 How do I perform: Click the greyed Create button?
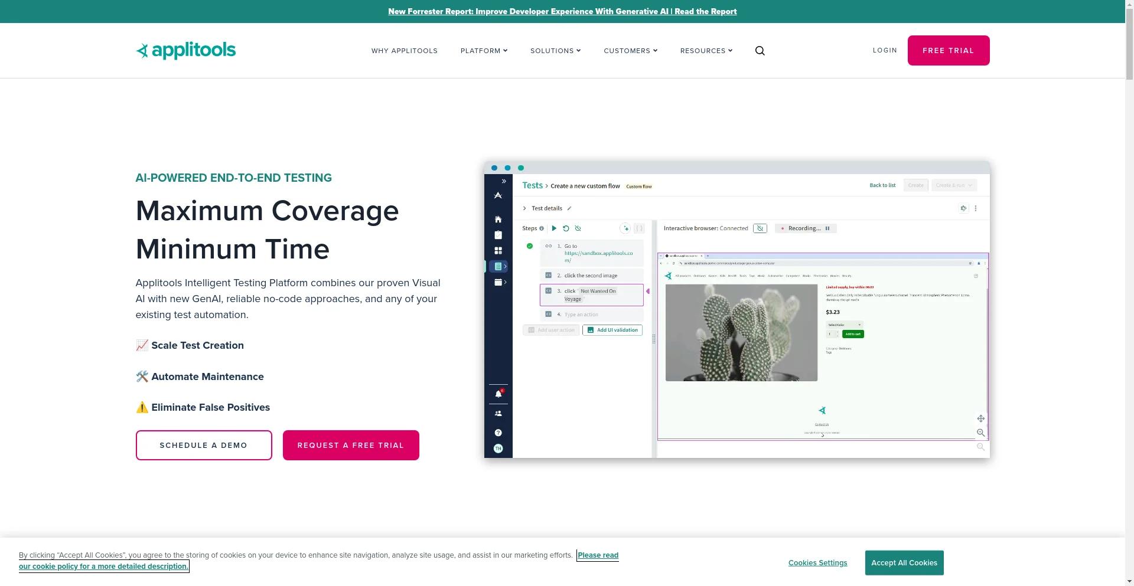point(916,185)
